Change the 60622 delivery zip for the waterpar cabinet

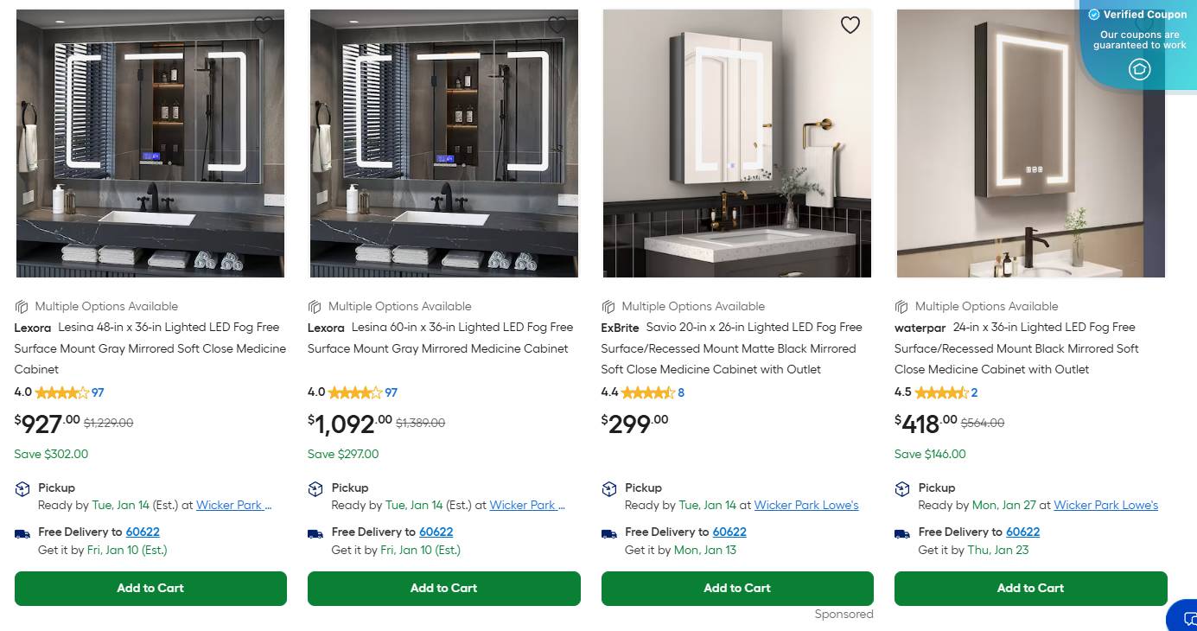(x=1022, y=532)
